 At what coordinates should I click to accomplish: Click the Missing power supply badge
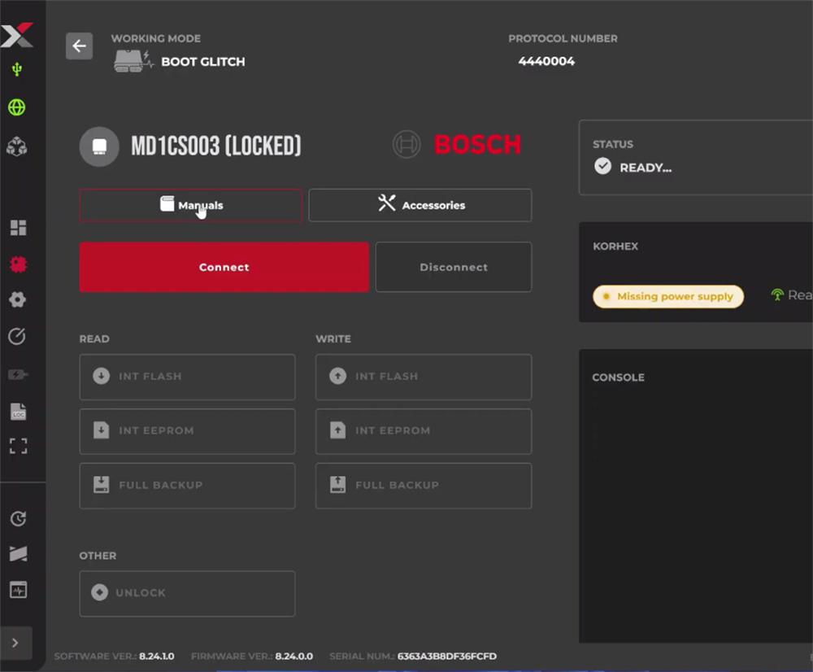pyautogui.click(x=668, y=296)
